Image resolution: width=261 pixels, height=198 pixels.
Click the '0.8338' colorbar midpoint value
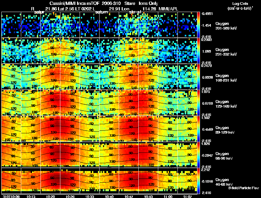coord(207,77)
